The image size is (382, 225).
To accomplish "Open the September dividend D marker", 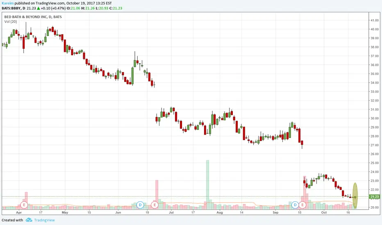I will click(x=295, y=205).
